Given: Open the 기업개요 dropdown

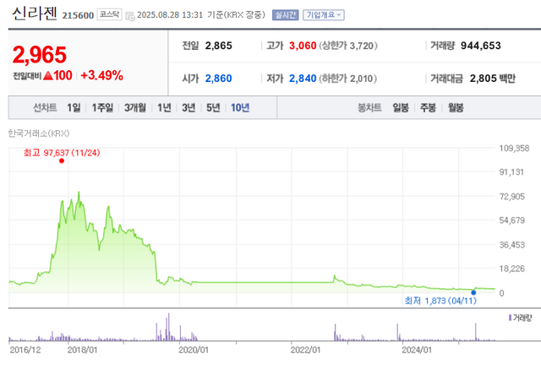Looking at the screenshot, I should pyautogui.click(x=325, y=15).
